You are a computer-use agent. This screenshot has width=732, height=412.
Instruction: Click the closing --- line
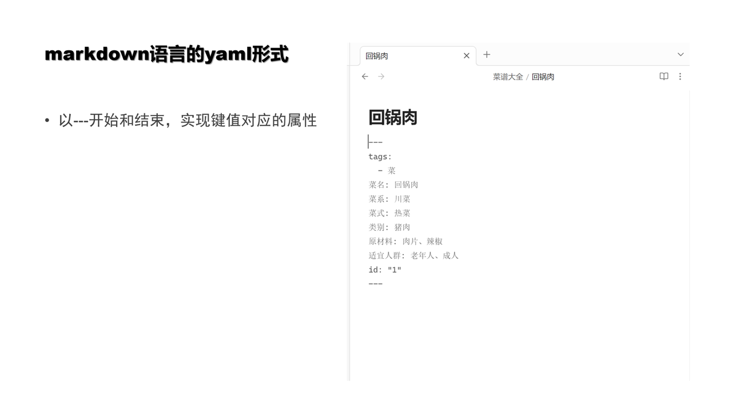376,284
